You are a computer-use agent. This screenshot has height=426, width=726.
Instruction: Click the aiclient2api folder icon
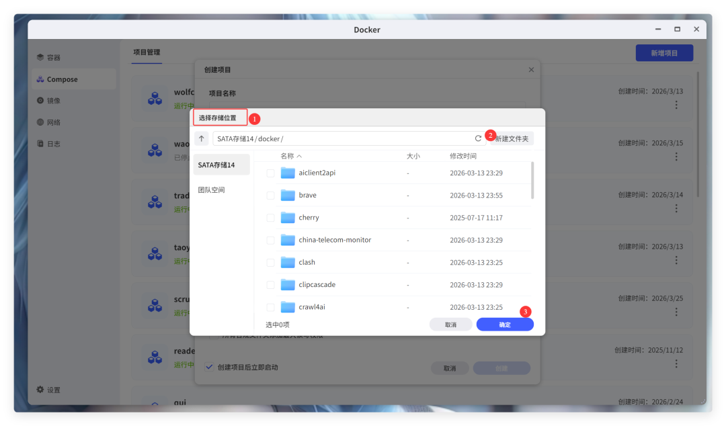[x=288, y=173]
